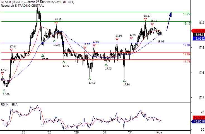Click the RSI 70 axis level
This screenshot has width=205, height=134.
202,112
